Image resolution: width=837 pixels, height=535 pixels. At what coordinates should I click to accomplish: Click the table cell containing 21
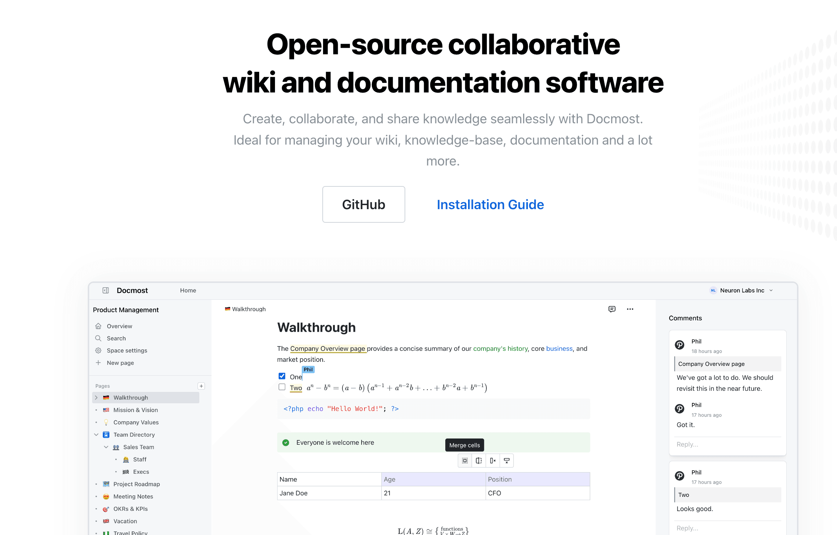click(x=434, y=493)
